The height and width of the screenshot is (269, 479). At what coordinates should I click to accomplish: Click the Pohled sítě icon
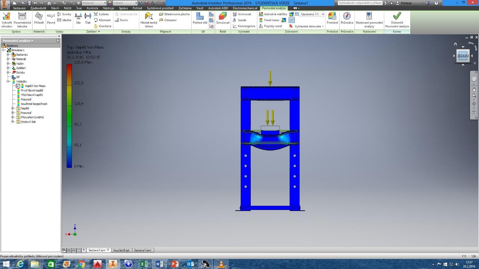[200, 18]
